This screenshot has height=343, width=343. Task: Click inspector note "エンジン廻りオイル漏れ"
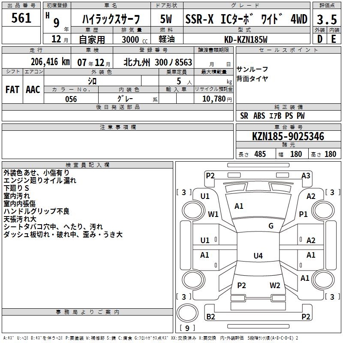[40, 181]
